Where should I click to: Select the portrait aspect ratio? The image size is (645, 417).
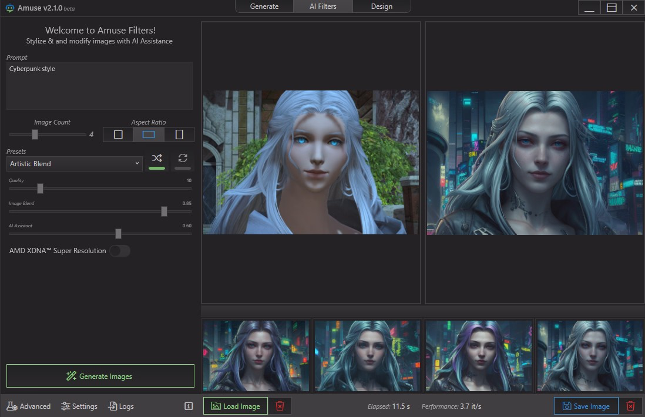(179, 134)
